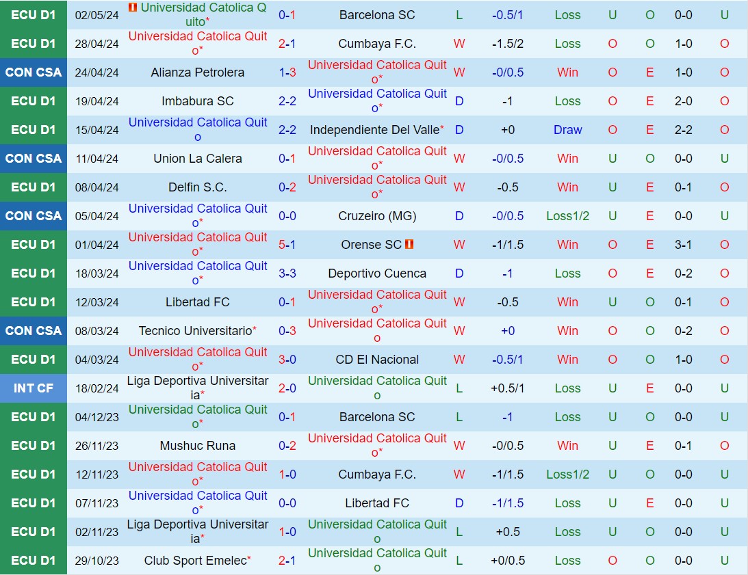Image resolution: width=748 pixels, height=575 pixels.
Task: Click ECU D1 label in the 29/10/23 row
Action: pos(34,560)
